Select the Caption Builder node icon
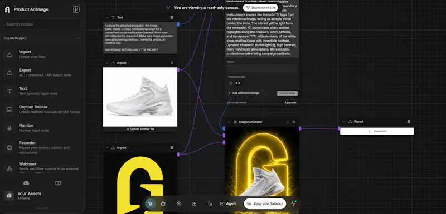This screenshot has width=446, height=214. click(x=9, y=110)
